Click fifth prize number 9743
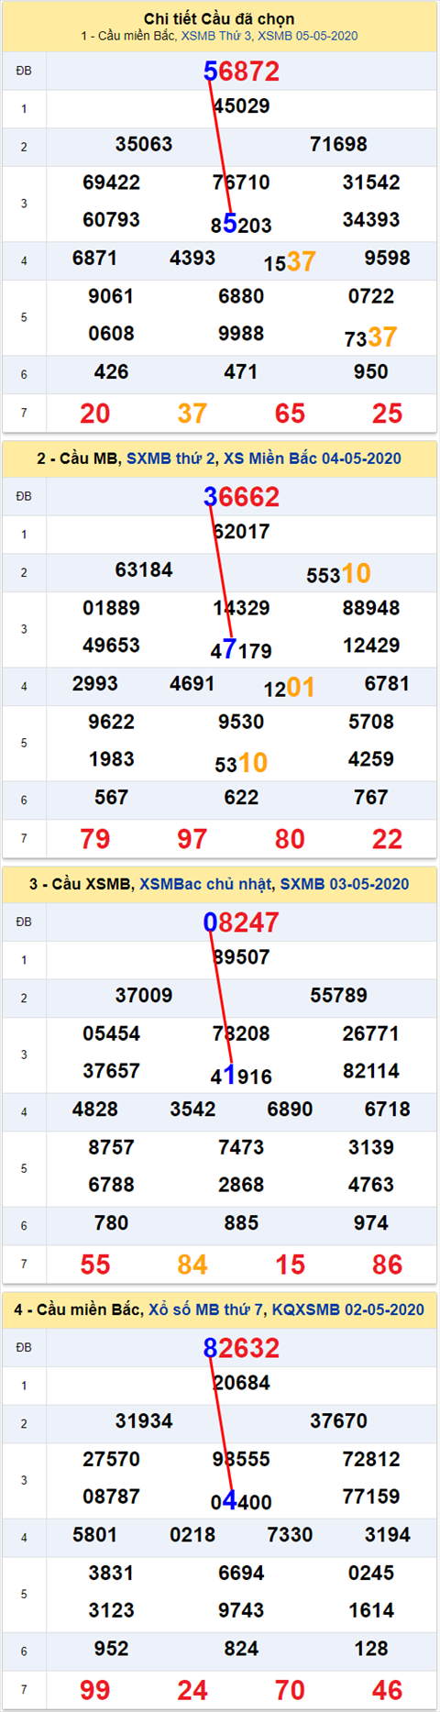The height and width of the screenshot is (1712, 440). tap(241, 1610)
